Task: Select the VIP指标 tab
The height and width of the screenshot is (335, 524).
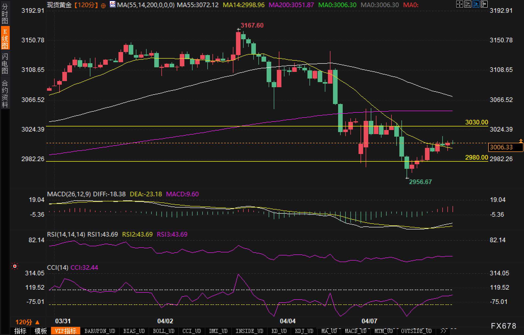Action: pos(66,331)
